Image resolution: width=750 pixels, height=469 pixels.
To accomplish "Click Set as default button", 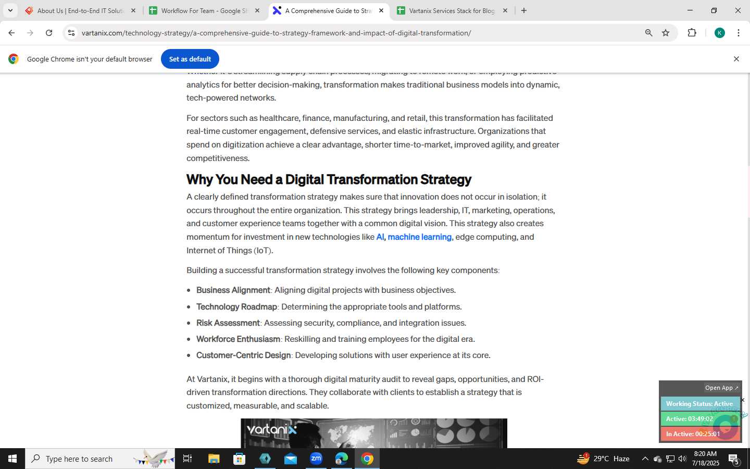I will pyautogui.click(x=190, y=59).
